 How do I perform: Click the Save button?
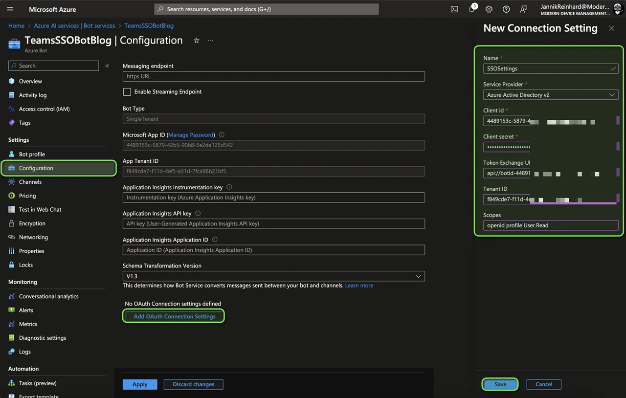[500, 384]
